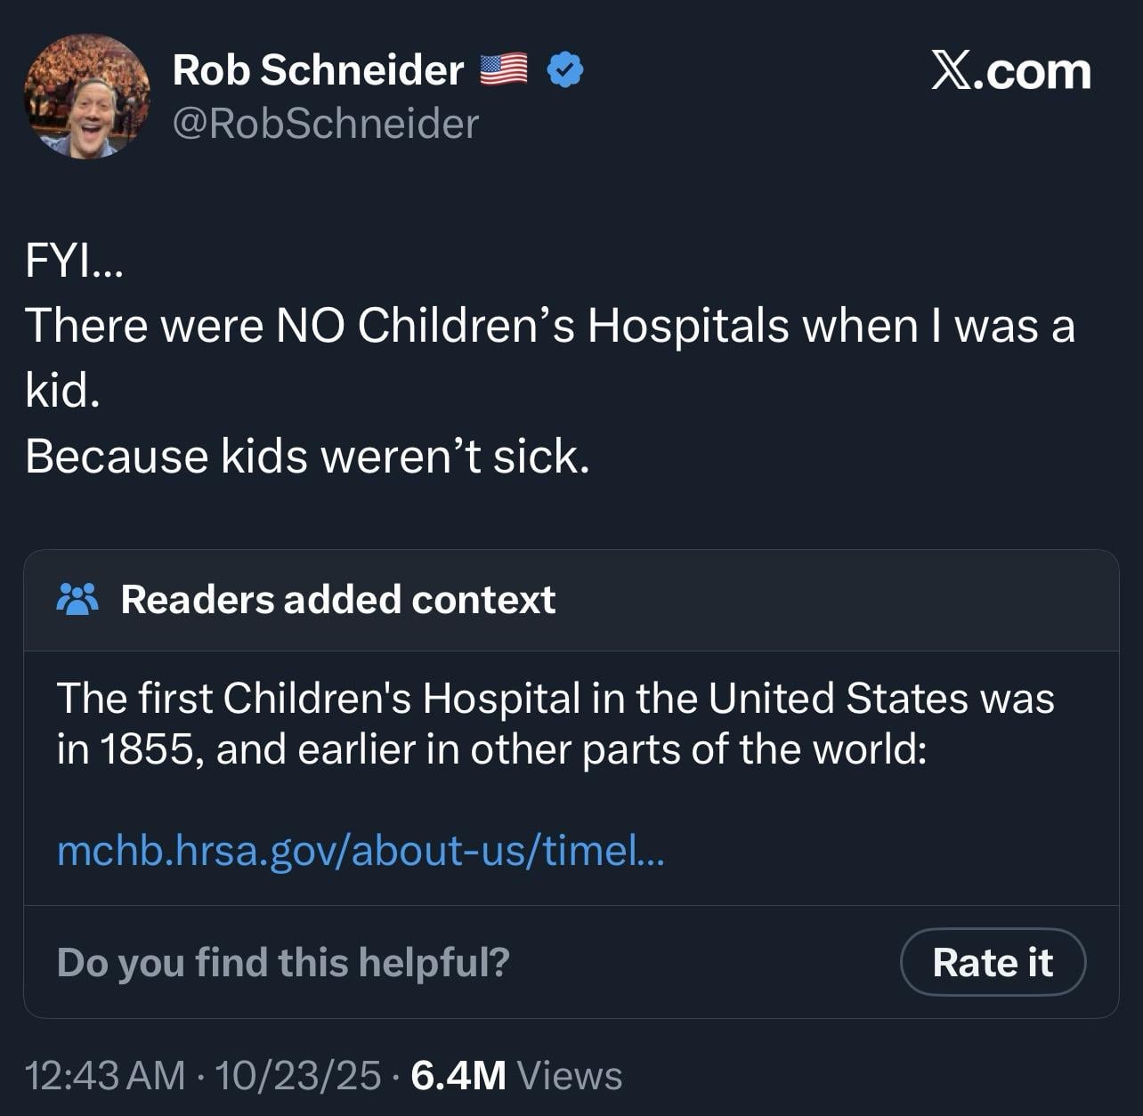This screenshot has width=1143, height=1116.
Task: Click the X logo in X.com watermark
Action: pyautogui.click(x=952, y=71)
